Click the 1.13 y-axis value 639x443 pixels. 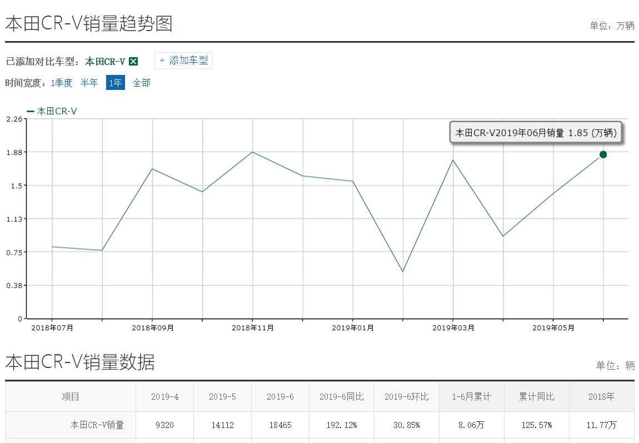coord(14,219)
